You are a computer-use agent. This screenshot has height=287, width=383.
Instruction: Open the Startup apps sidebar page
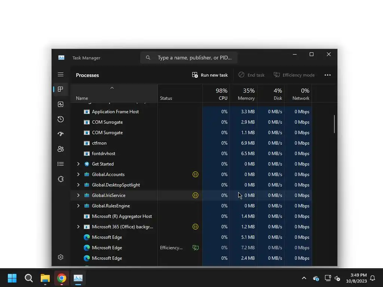click(x=61, y=134)
